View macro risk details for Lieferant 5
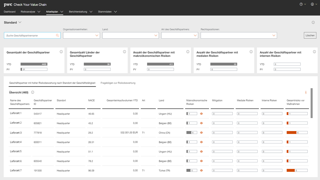This screenshot has width=320, height=180. click(202, 151)
